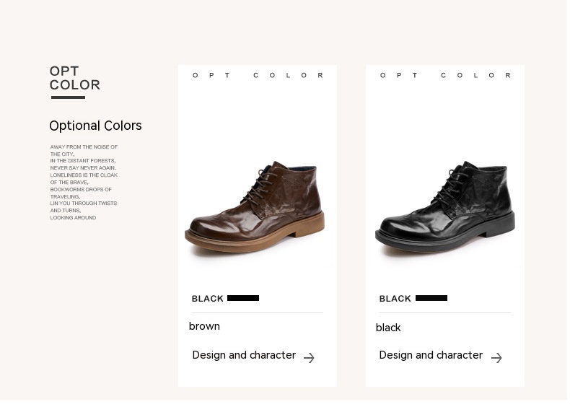Click the "AWAY FROM THE NOISE" description paragraph
570x407 pixels.
(x=84, y=182)
